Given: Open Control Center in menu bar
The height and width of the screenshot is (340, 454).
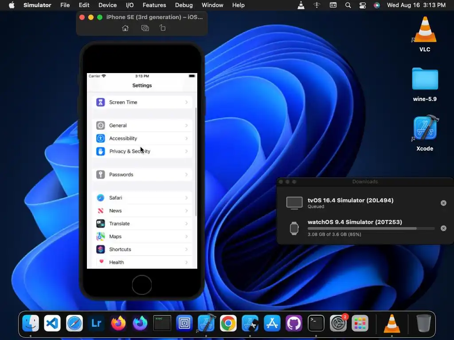Looking at the screenshot, I should [363, 5].
